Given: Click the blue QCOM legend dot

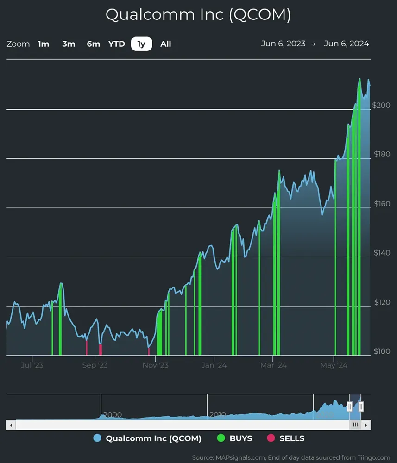Looking at the screenshot, I should (x=97, y=438).
